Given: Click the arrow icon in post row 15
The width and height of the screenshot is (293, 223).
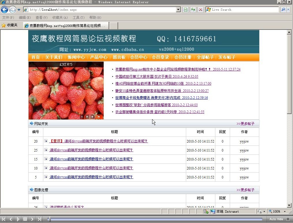Looking at the screenshot, I should point(46,159).
